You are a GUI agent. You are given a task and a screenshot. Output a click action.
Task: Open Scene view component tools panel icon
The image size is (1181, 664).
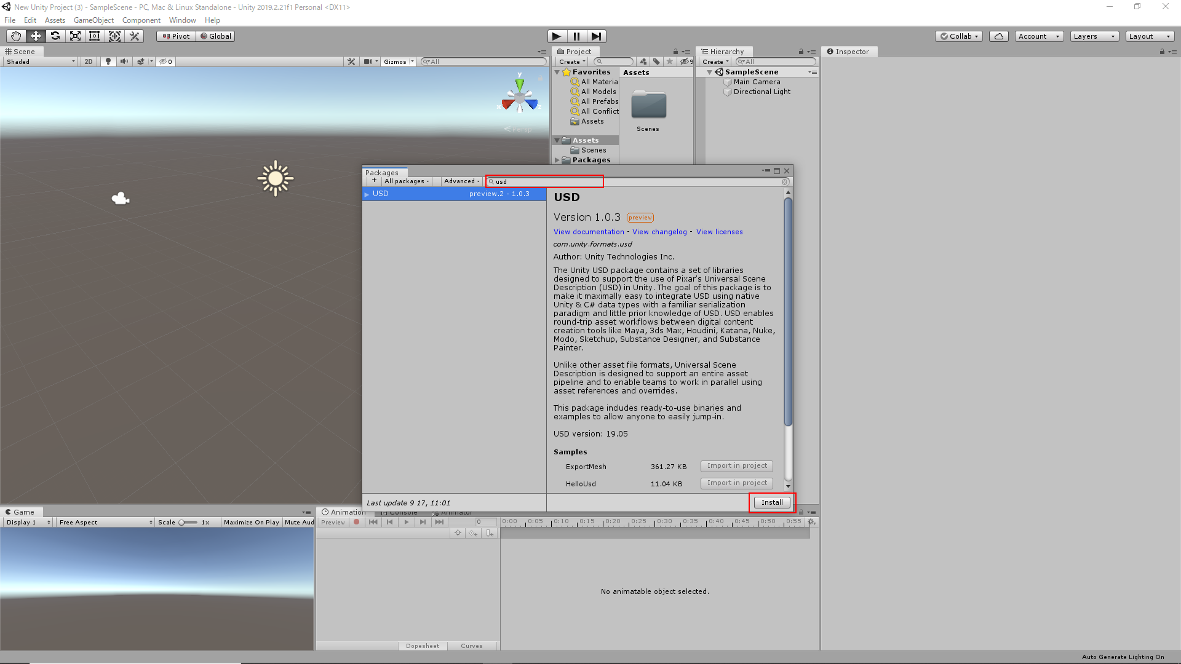click(351, 61)
